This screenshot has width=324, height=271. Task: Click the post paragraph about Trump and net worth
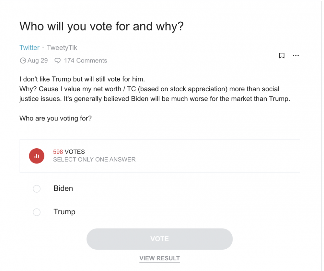(155, 89)
